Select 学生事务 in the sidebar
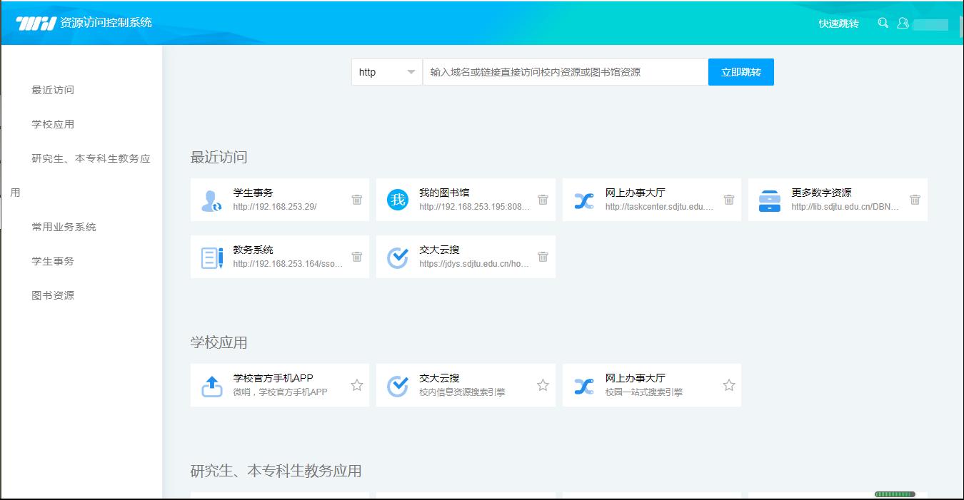Screen dimensions: 964x500 click(x=53, y=261)
